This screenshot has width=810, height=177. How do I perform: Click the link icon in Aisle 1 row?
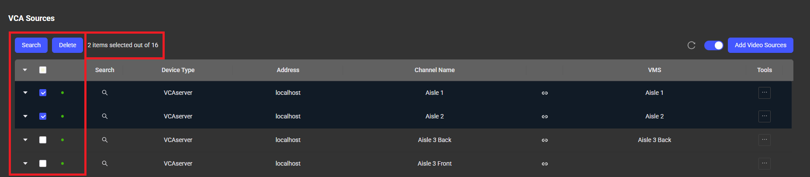(x=545, y=93)
